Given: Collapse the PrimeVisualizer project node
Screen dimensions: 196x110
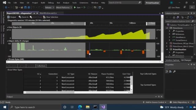Looking at the screenshot, I should pyautogui.click(x=167, y=50).
